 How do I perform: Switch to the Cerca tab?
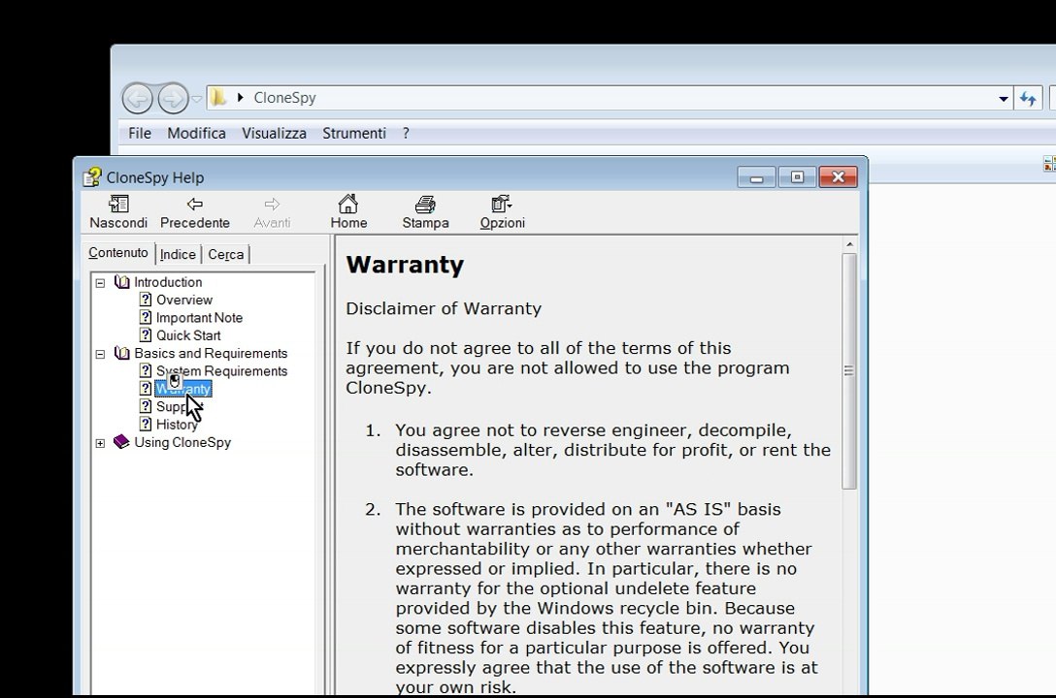tap(225, 254)
